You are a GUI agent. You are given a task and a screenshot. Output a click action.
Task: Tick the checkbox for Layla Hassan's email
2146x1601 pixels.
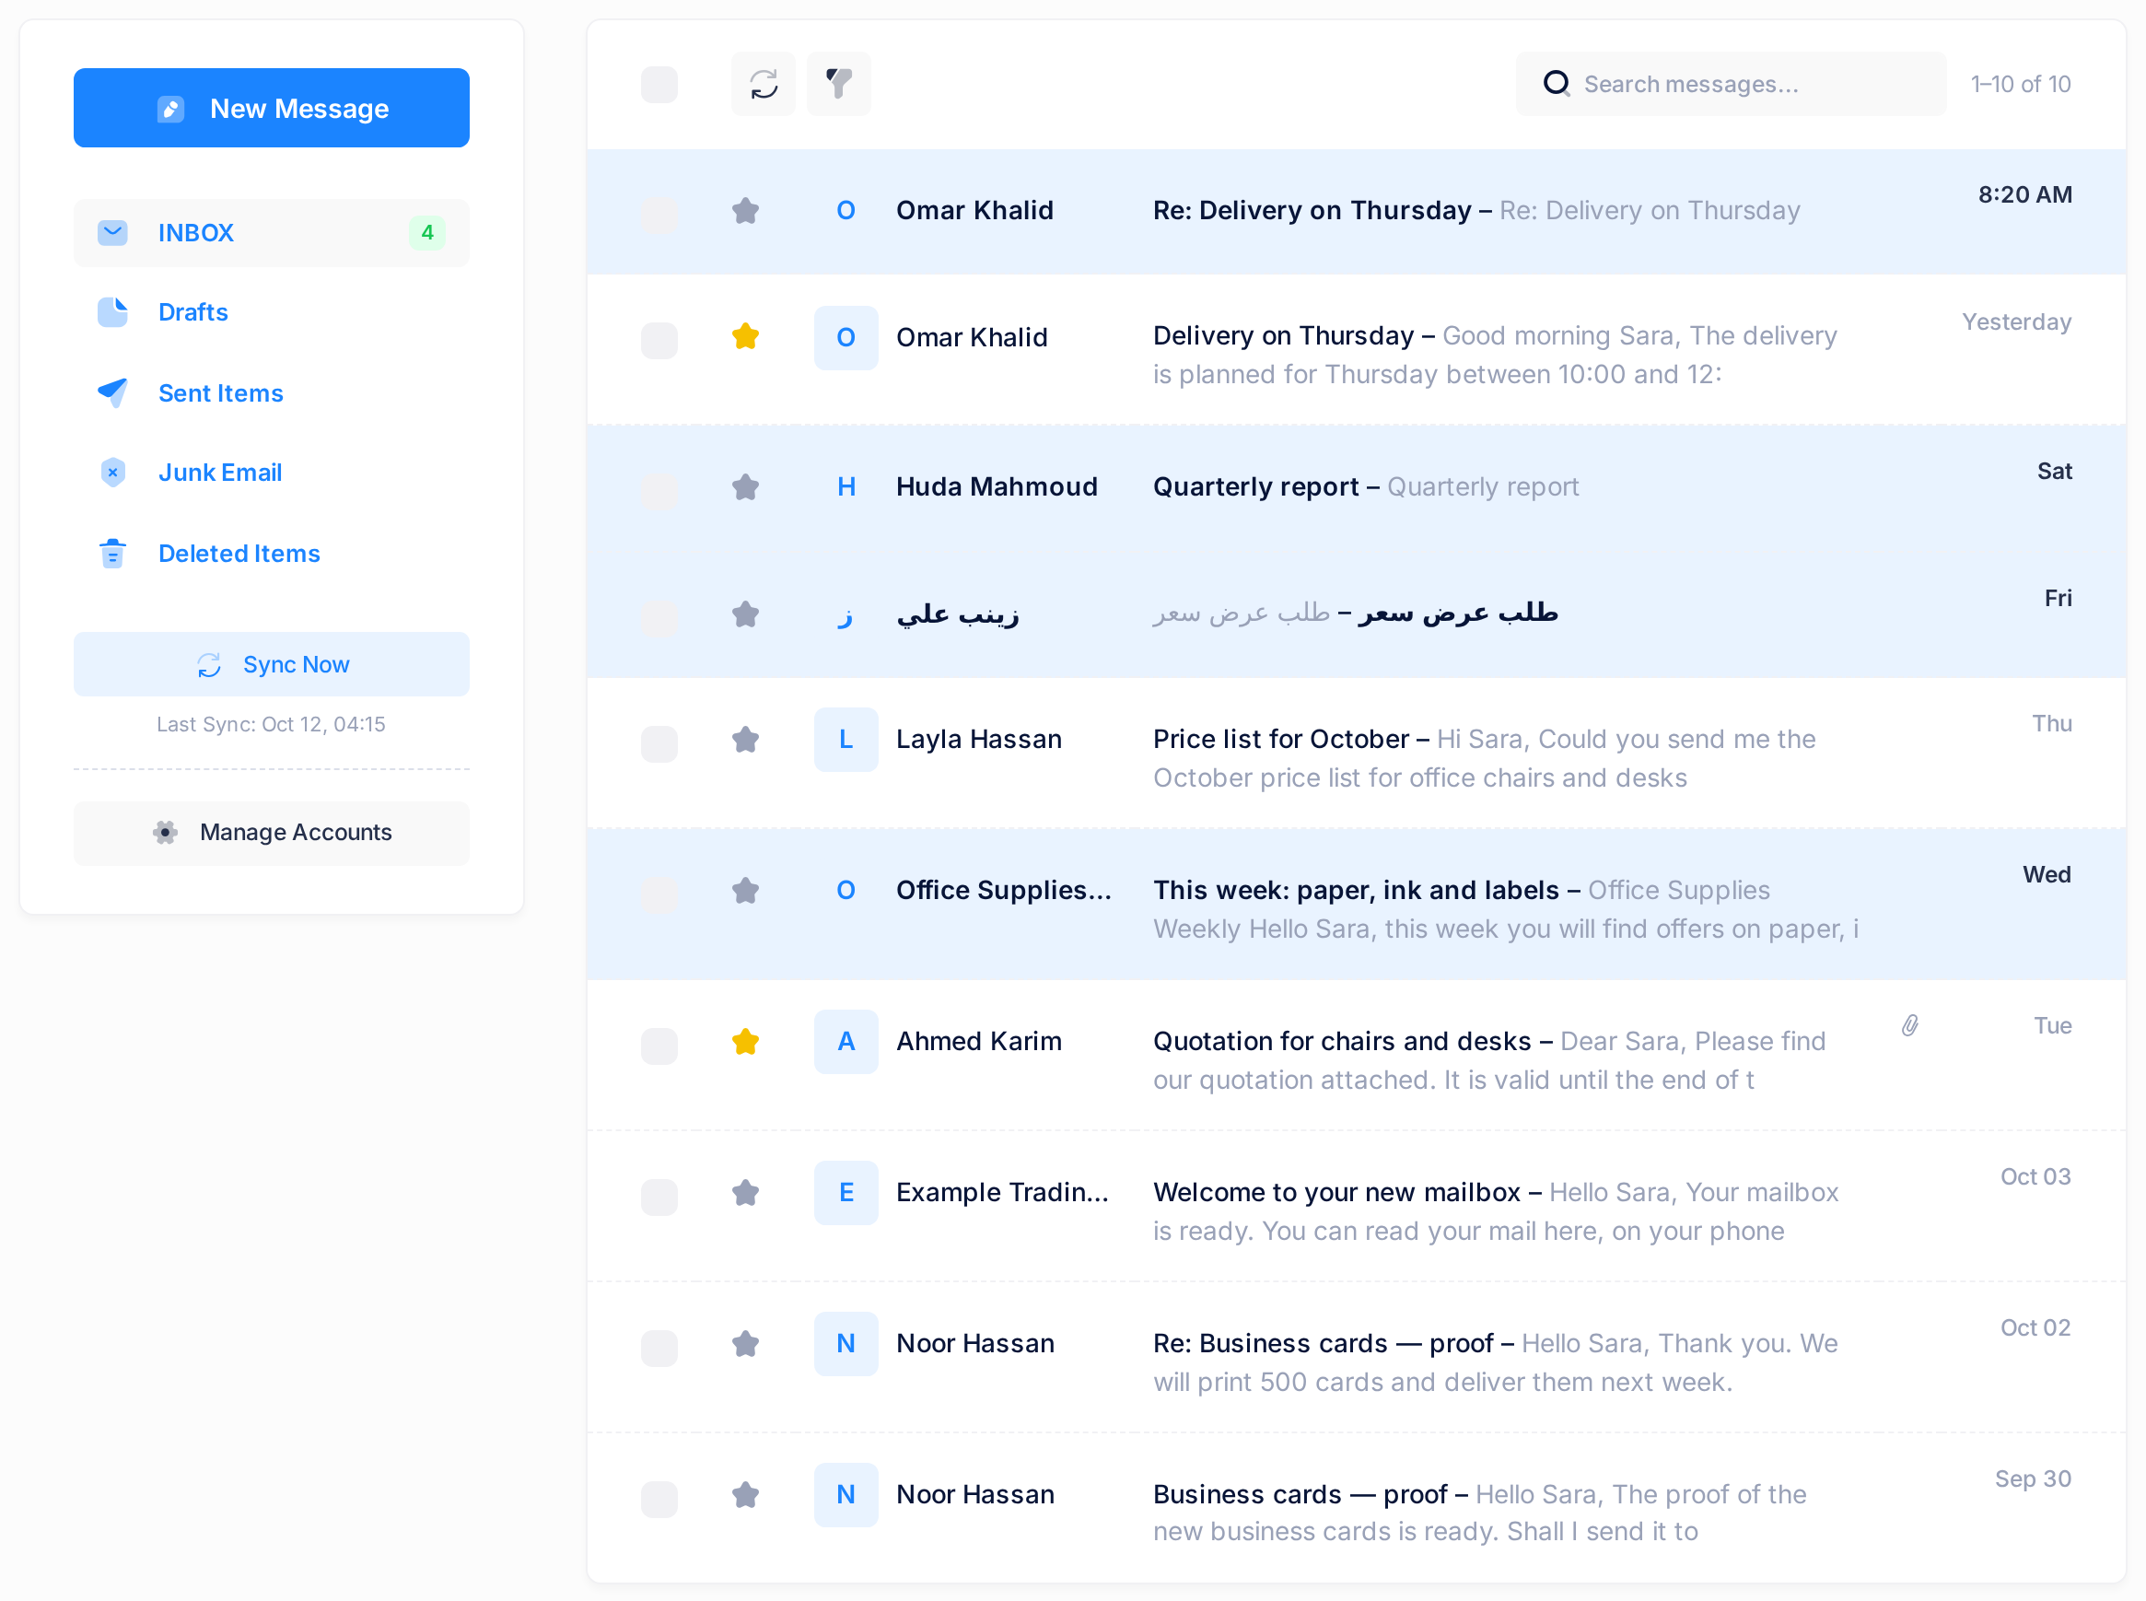pyautogui.click(x=659, y=743)
